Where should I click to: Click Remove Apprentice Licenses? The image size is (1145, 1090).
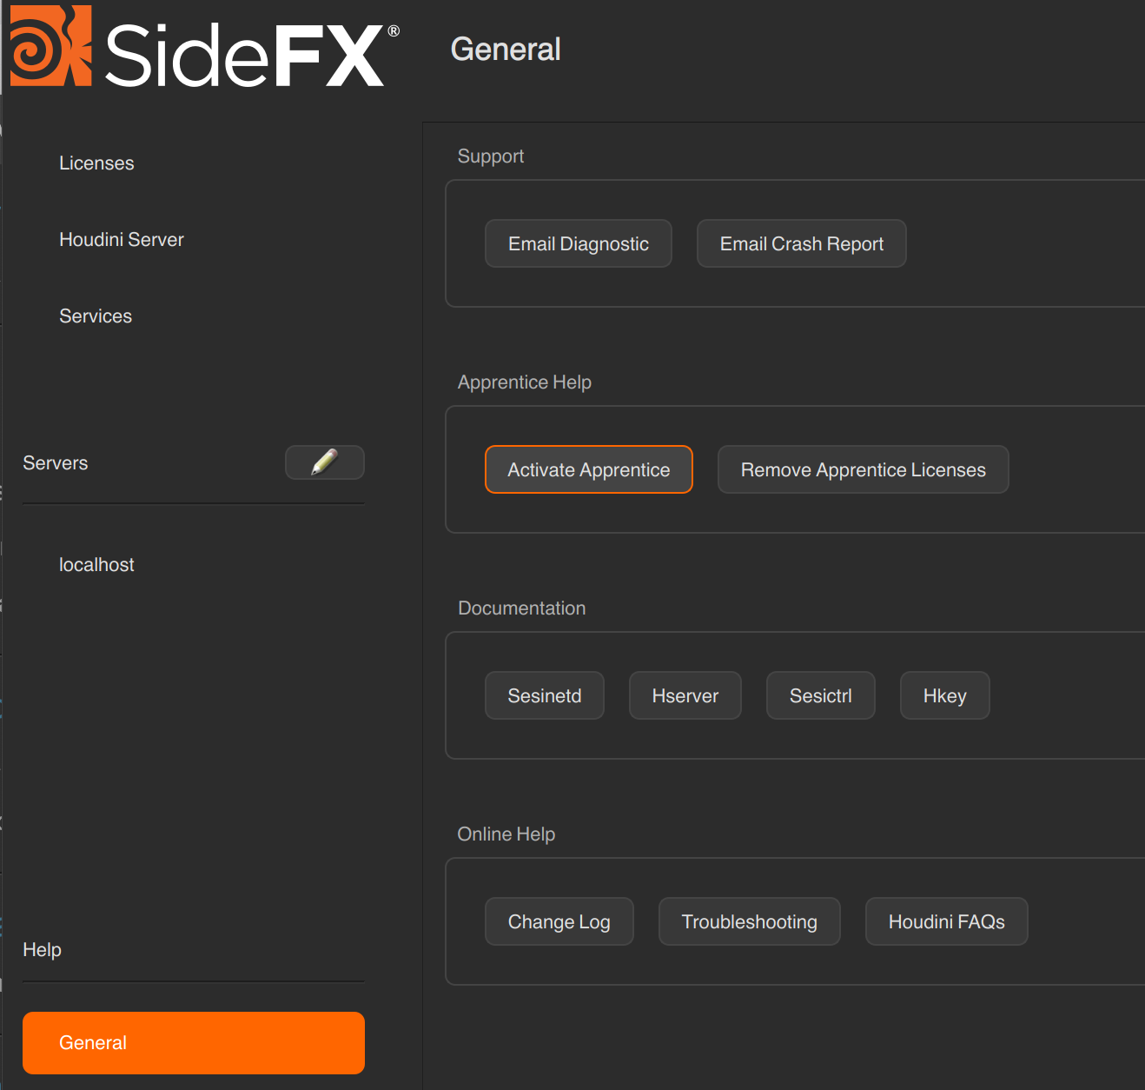point(864,469)
